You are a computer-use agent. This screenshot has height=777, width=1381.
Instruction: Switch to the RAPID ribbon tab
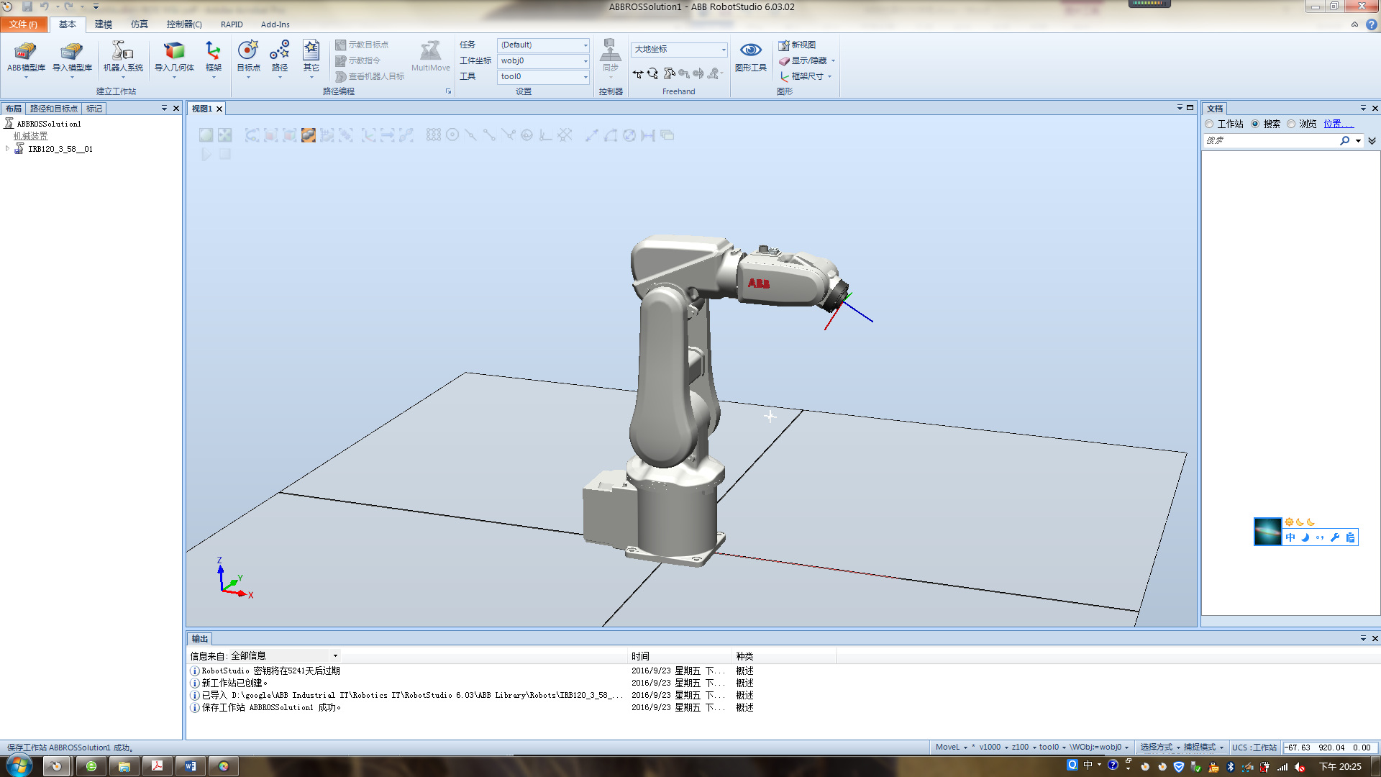click(x=232, y=24)
